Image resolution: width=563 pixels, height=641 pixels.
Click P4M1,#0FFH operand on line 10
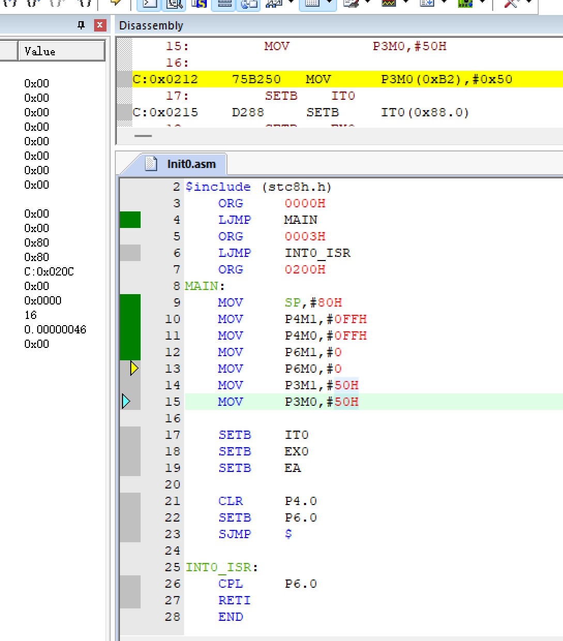pos(326,319)
